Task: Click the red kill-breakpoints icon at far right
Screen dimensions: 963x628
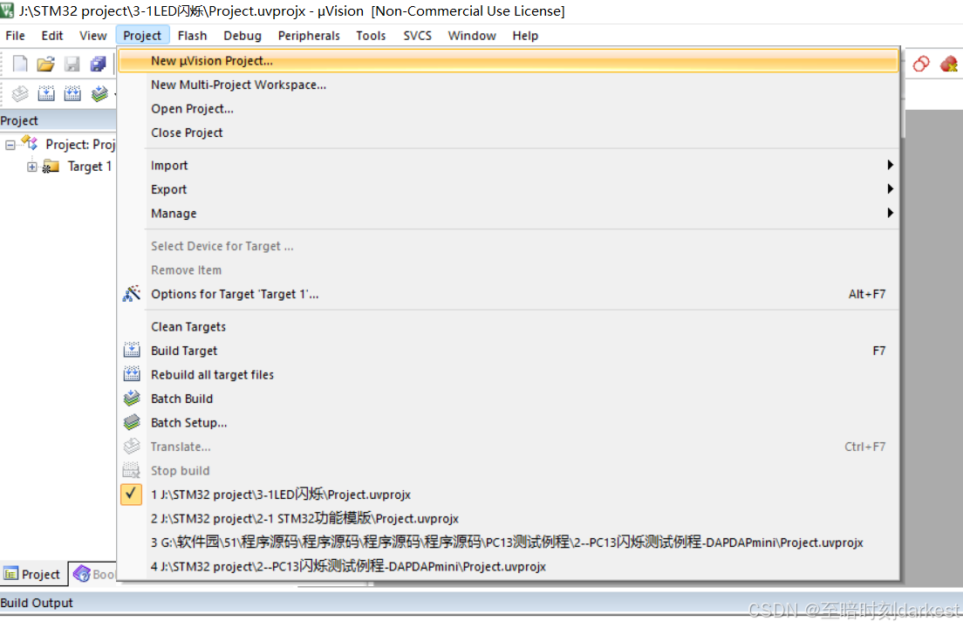Action: tap(949, 64)
